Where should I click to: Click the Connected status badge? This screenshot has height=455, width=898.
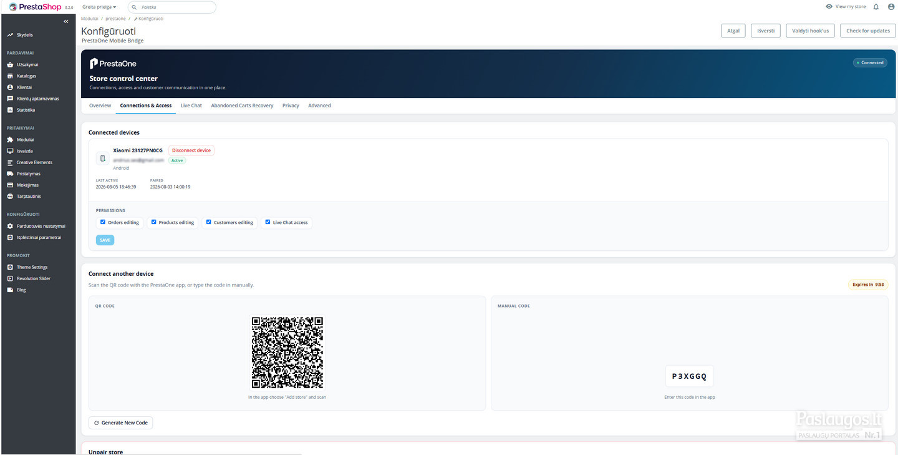pyautogui.click(x=870, y=62)
